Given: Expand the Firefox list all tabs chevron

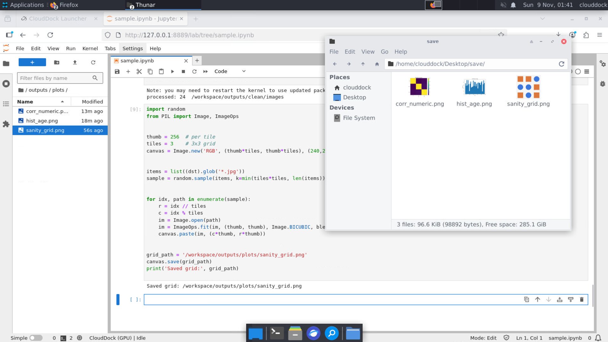Looking at the screenshot, I should 542,19.
